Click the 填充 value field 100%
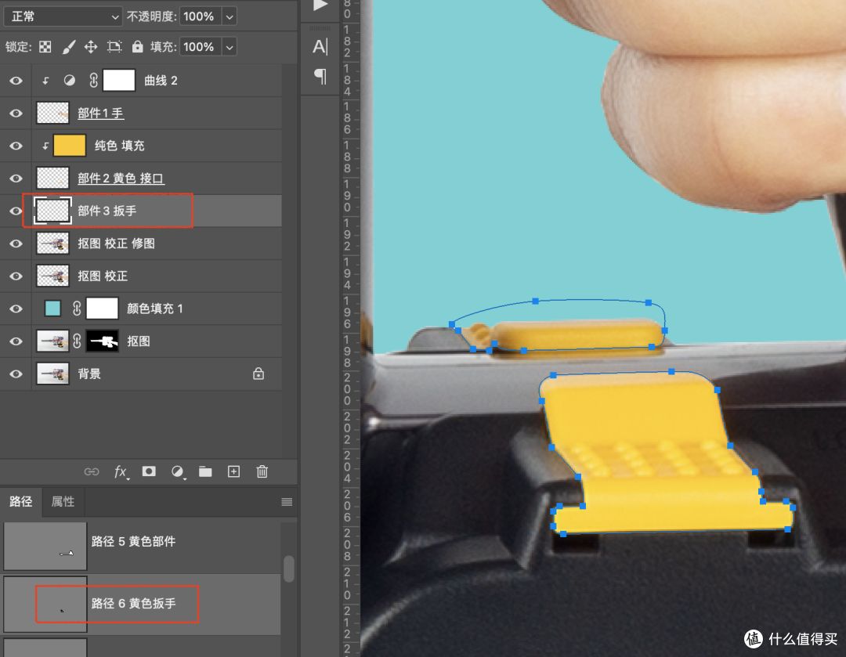The height and width of the screenshot is (657, 846). tap(201, 47)
